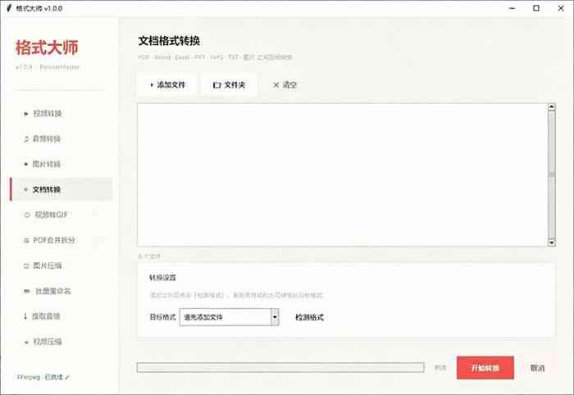Screen dimensions: 574x395
Task: Select the 文档转换 sidebar tab
Action: [61, 189]
